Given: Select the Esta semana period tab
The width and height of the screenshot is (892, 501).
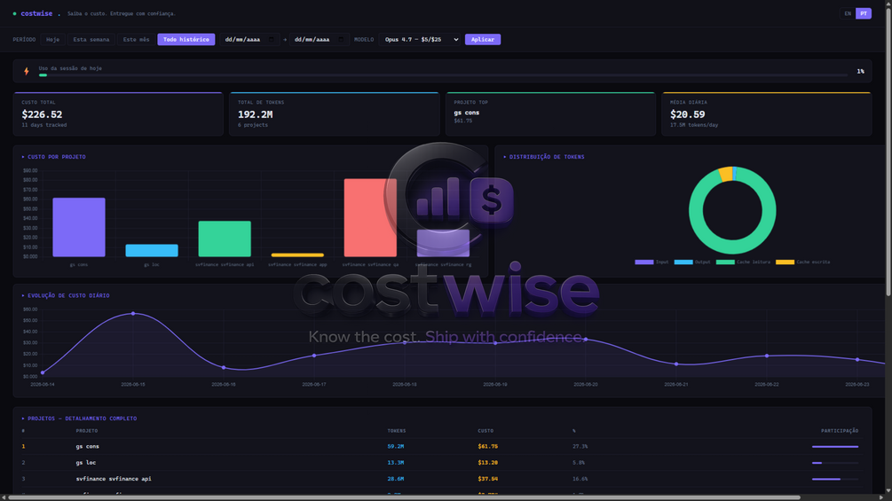Looking at the screenshot, I should coord(91,40).
